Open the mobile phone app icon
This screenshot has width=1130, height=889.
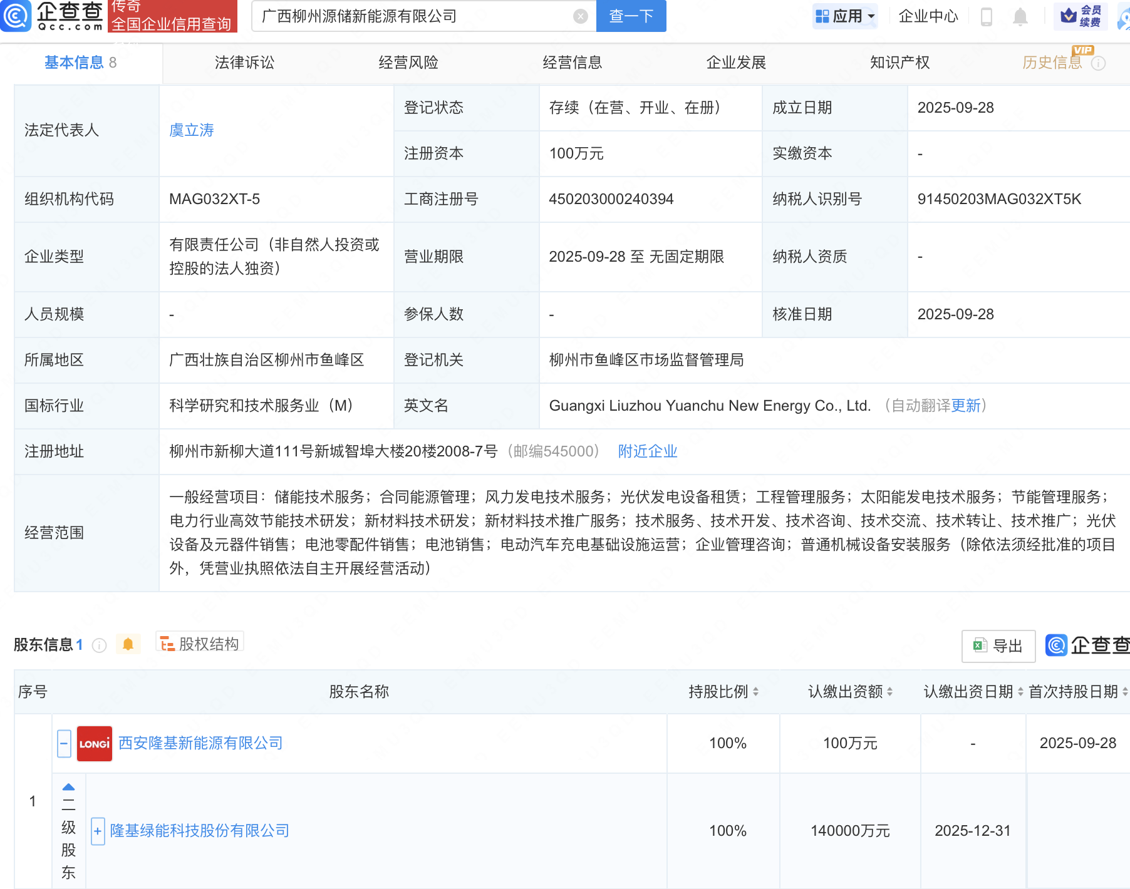pos(986,16)
